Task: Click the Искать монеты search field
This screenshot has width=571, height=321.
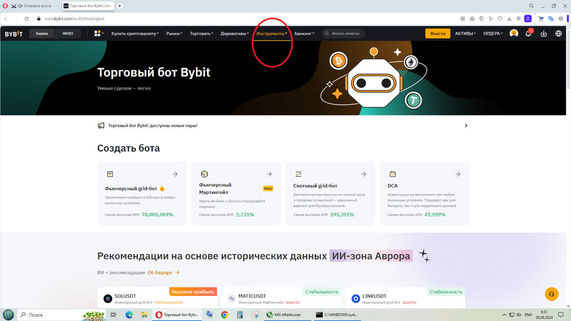Action: click(x=344, y=34)
